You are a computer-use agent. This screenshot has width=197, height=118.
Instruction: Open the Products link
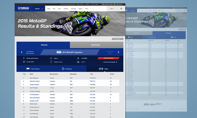tap(87, 4)
